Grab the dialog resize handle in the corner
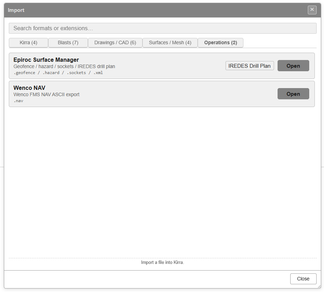Viewport: 324px width, 292px height. coord(319,286)
